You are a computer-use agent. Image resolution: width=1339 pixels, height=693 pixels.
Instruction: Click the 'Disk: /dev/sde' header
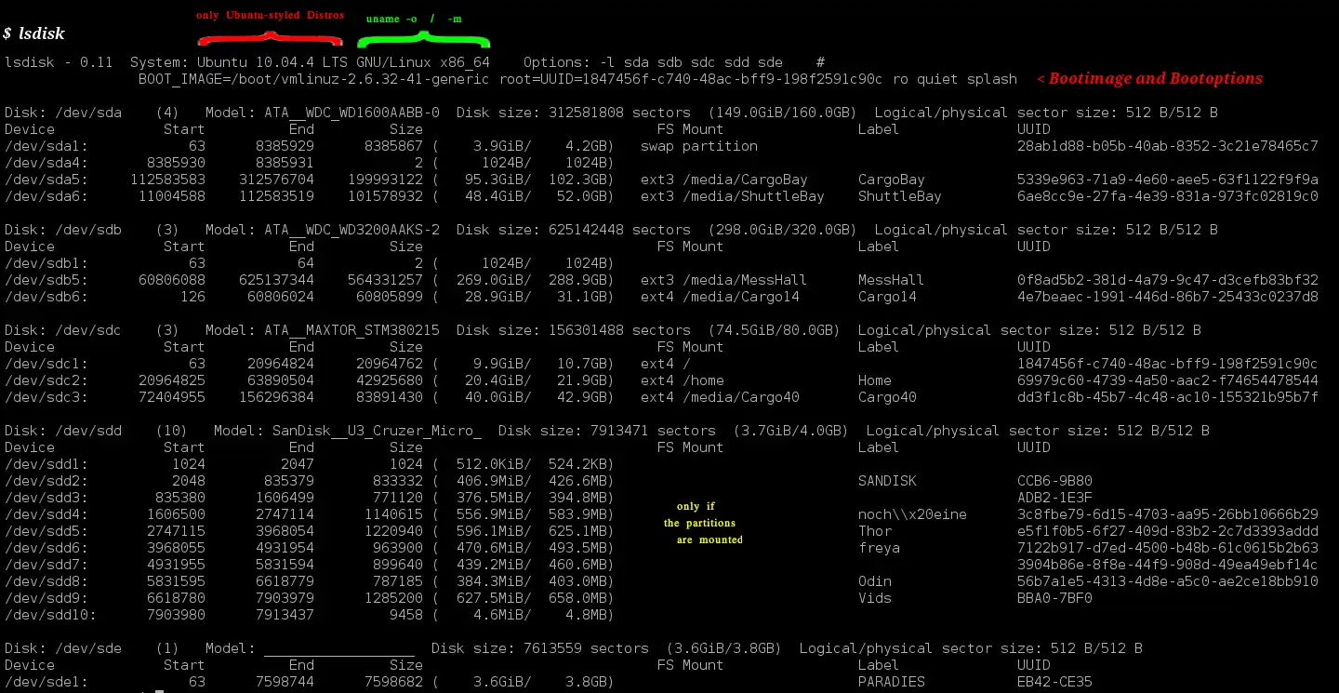tap(63, 648)
